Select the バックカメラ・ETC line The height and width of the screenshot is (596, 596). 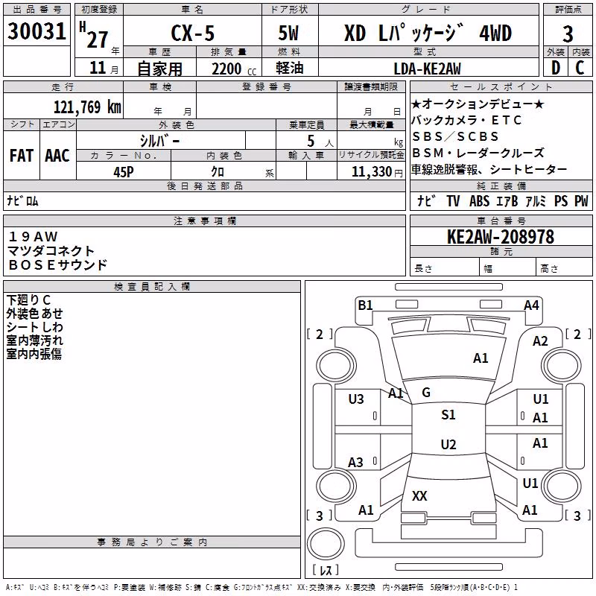click(x=466, y=120)
